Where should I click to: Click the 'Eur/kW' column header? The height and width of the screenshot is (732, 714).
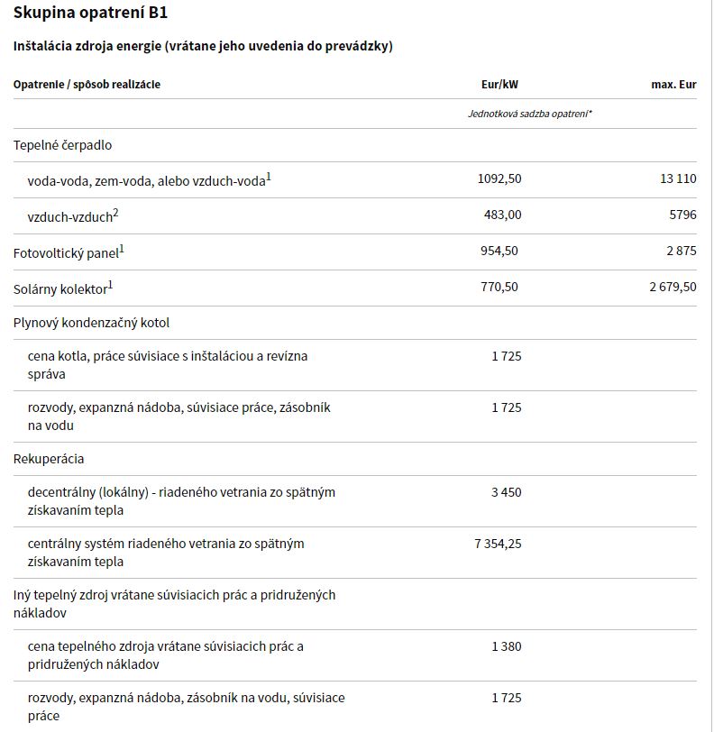coord(499,85)
